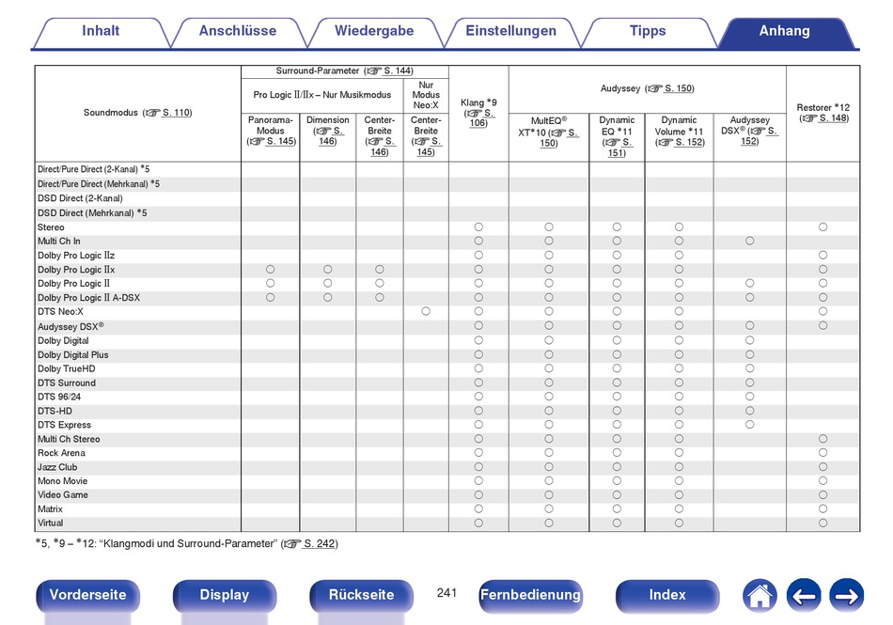This screenshot has width=893, height=625.
Task: Click the back arrow navigation icon
Action: coord(804,596)
